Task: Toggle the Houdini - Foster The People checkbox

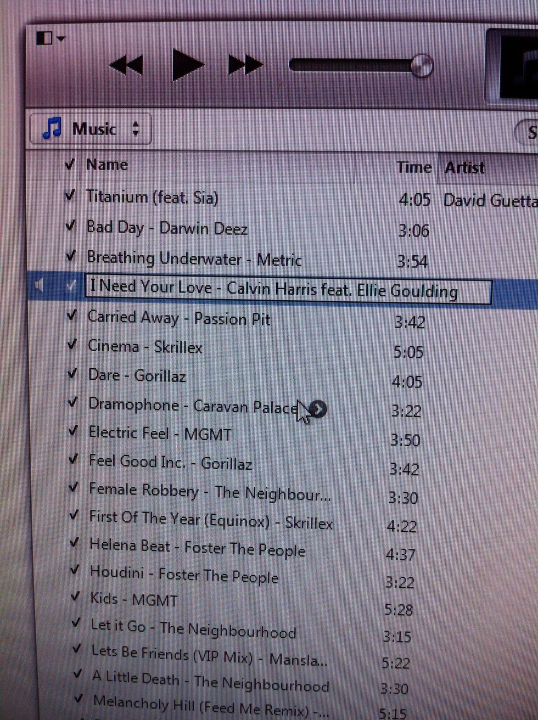Action: pos(75,570)
